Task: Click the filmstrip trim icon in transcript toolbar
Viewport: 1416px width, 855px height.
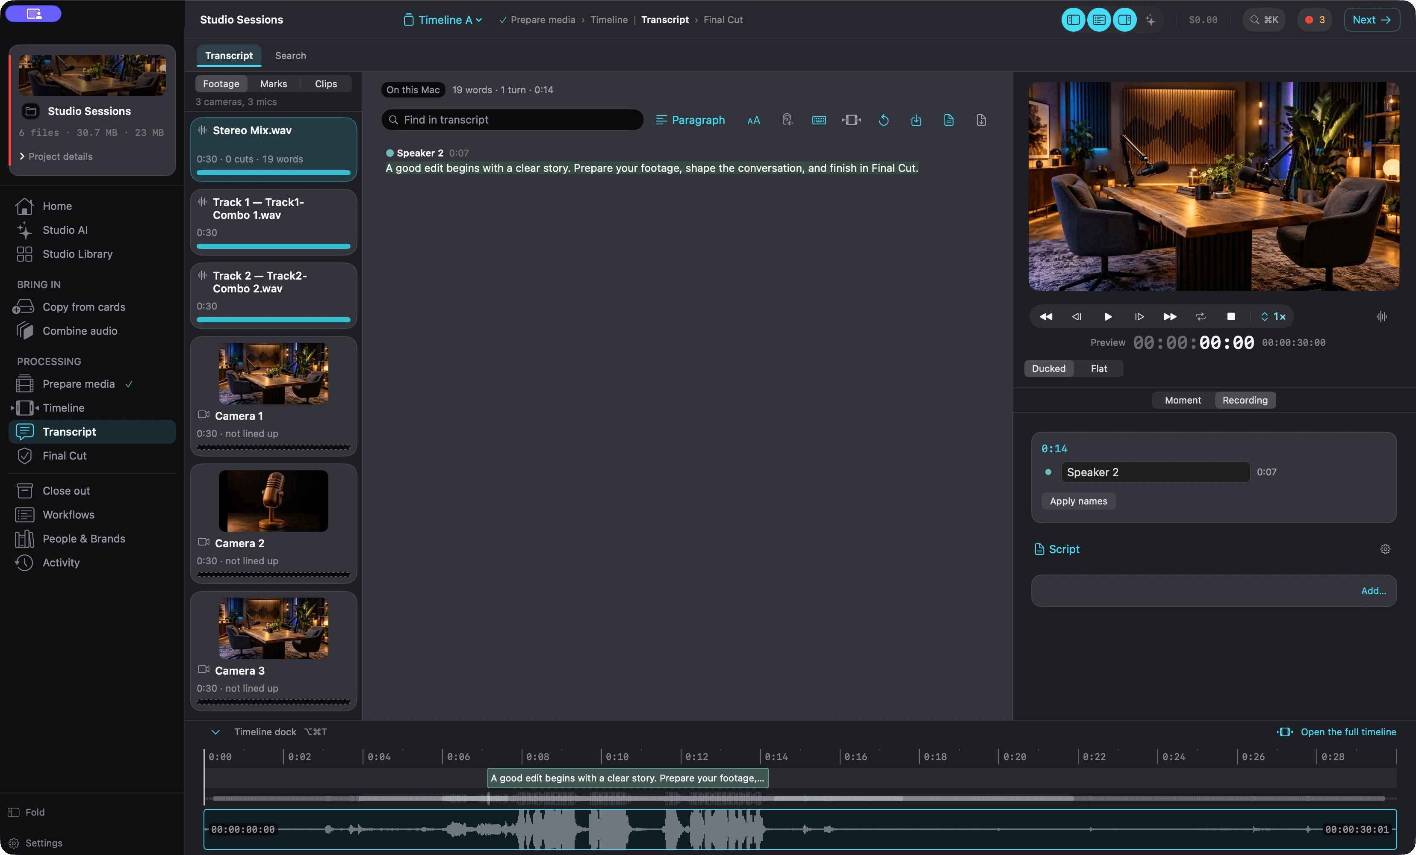Action: pos(852,120)
